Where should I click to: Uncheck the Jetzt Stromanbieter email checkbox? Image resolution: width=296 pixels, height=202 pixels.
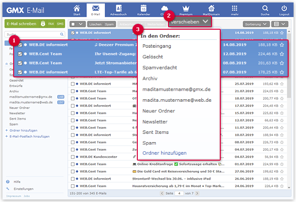pos(20,63)
